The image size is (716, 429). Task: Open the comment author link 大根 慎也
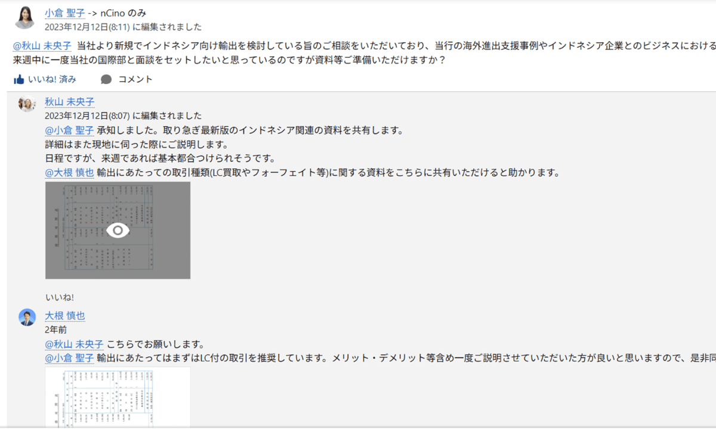coord(64,315)
